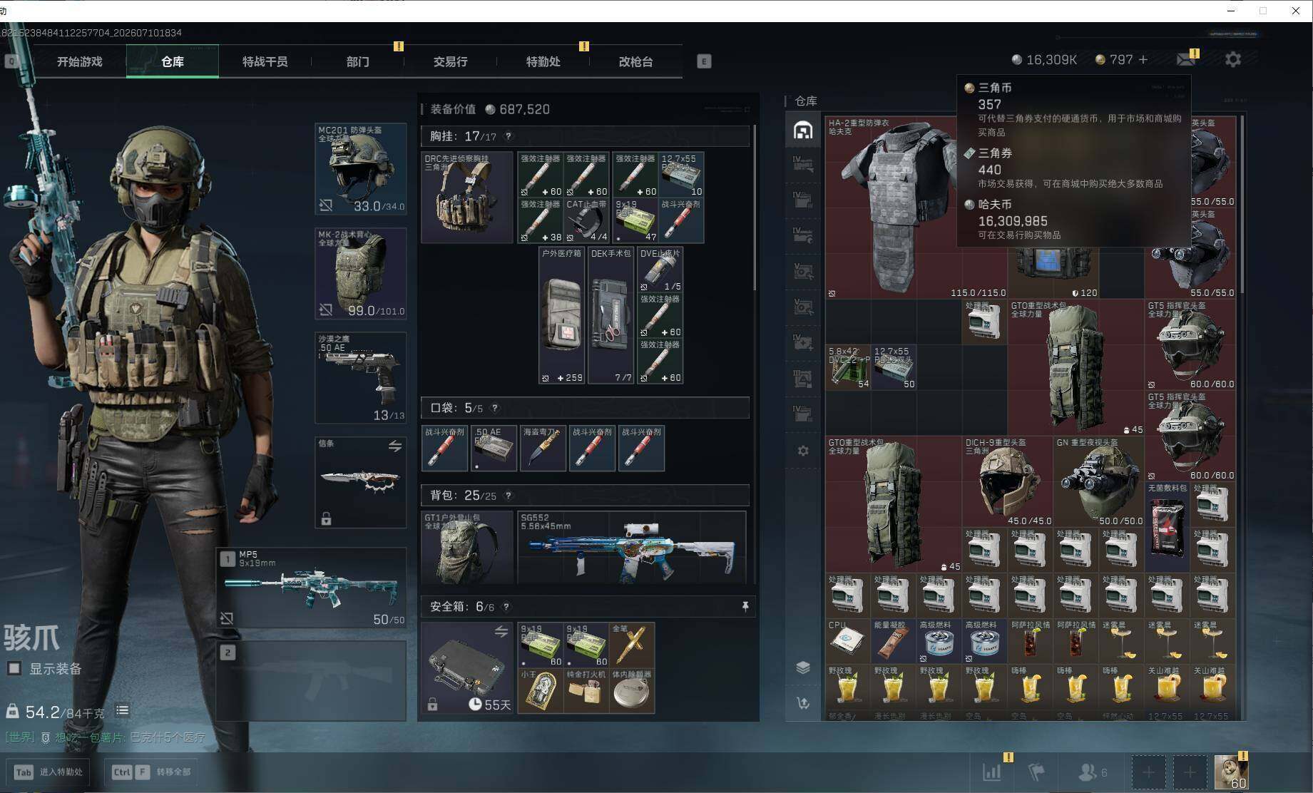Click 进入特勤处 Tab shortcut button
1313x793 pixels.
[48, 772]
